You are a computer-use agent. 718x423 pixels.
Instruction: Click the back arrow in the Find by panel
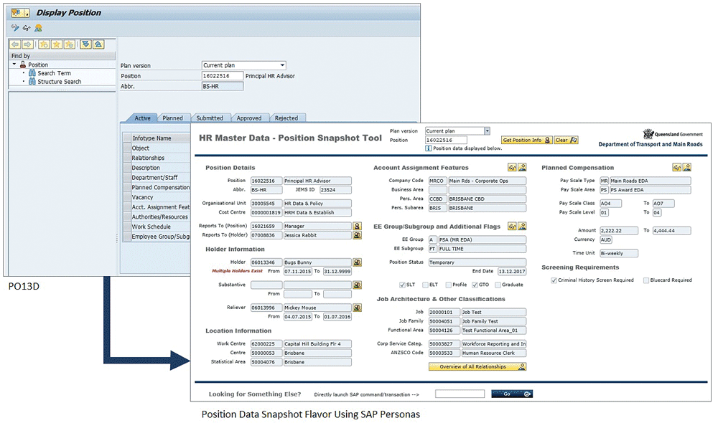15,44
